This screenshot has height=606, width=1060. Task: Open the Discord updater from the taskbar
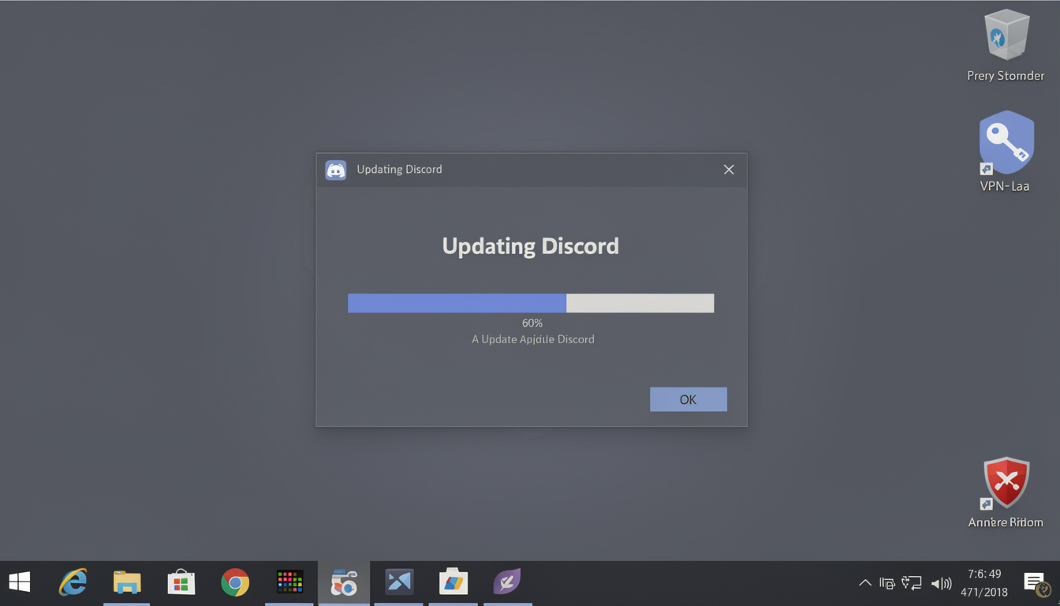[x=344, y=582]
